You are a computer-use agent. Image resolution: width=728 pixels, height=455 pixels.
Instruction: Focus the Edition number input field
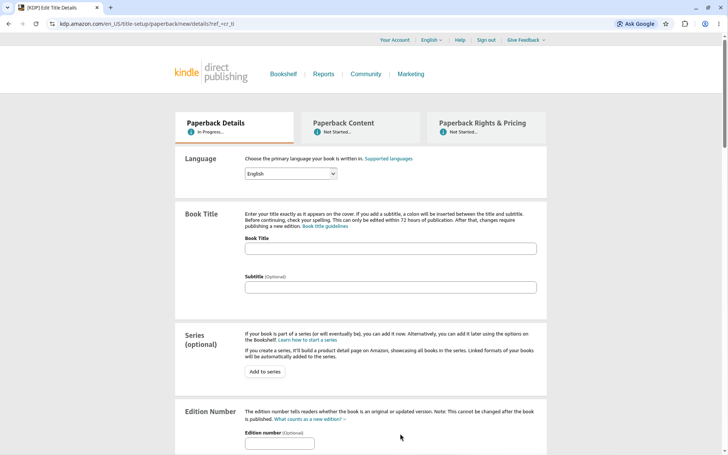coord(280,444)
